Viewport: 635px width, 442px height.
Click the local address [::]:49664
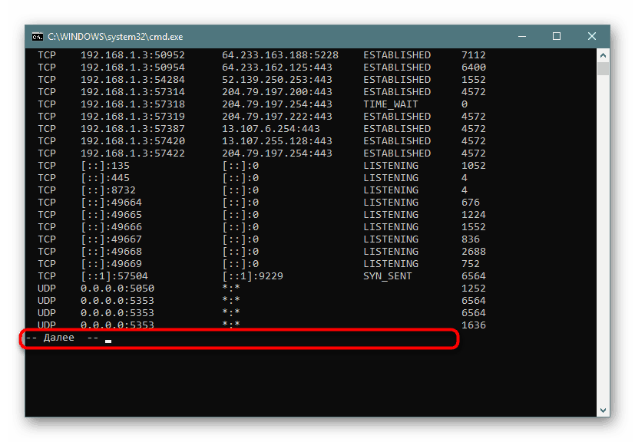(x=111, y=203)
